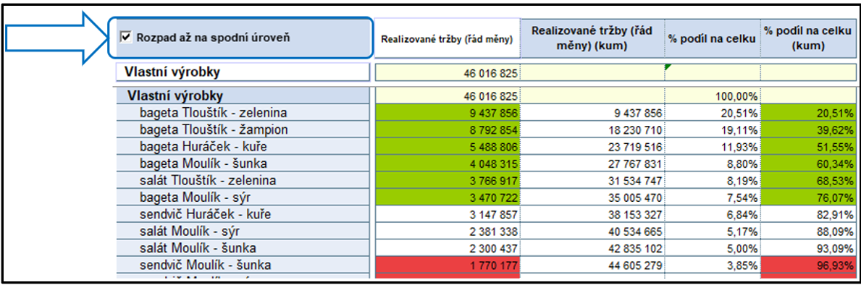Click share cell 6,84%
Viewport: 861px width, 285px height.
[713, 214]
